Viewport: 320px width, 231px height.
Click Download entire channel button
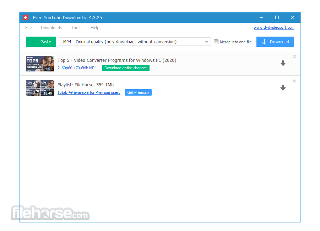125,68
